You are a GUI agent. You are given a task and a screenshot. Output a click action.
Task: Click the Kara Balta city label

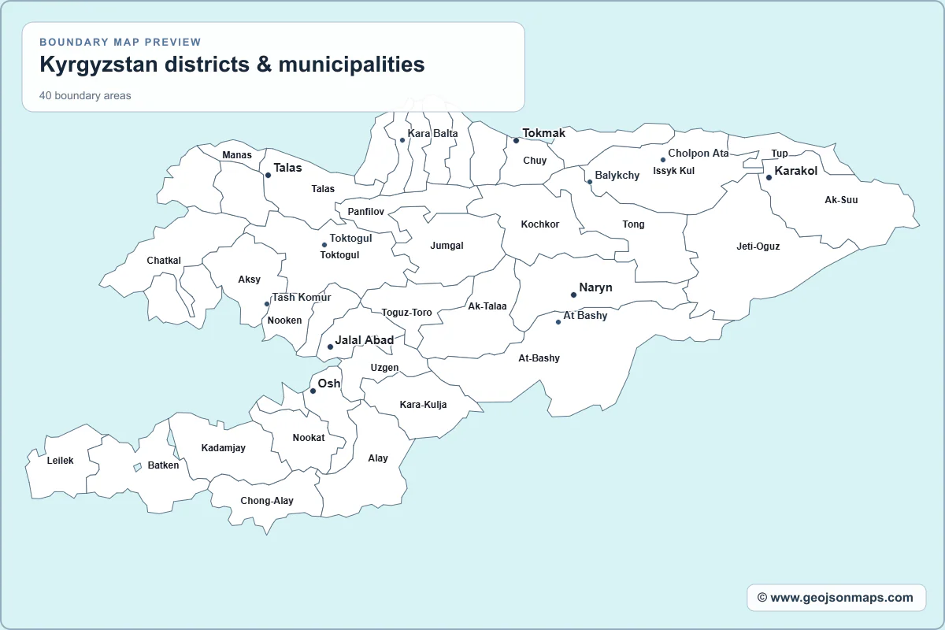point(432,133)
